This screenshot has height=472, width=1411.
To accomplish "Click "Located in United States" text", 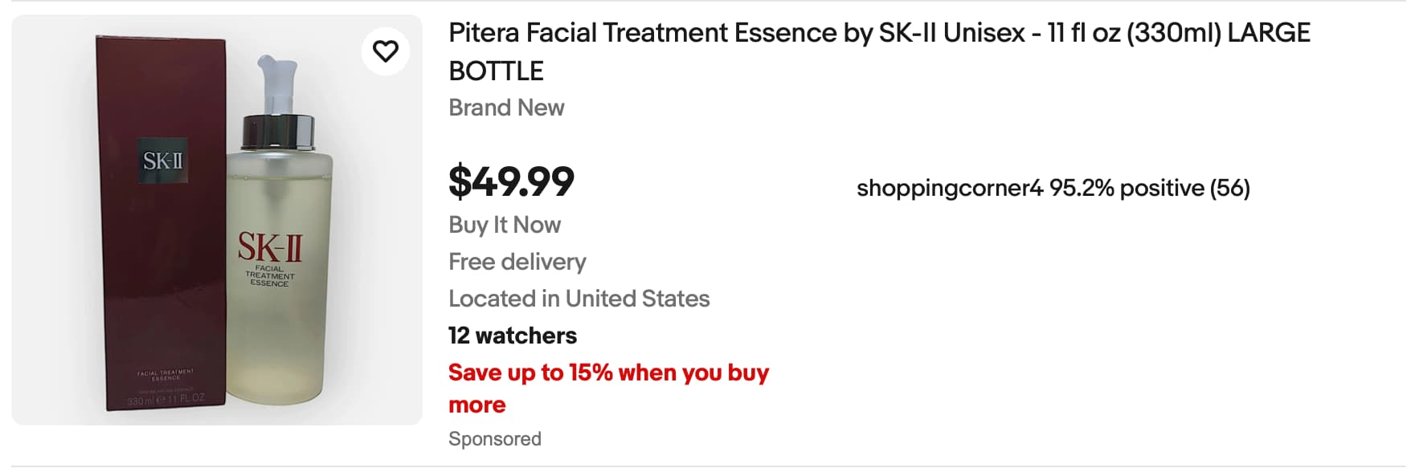I will coord(579,299).
